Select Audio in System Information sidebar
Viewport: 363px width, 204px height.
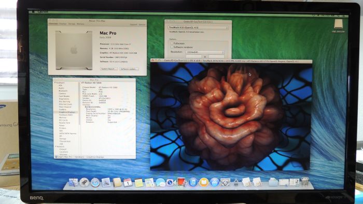[x=61, y=88]
